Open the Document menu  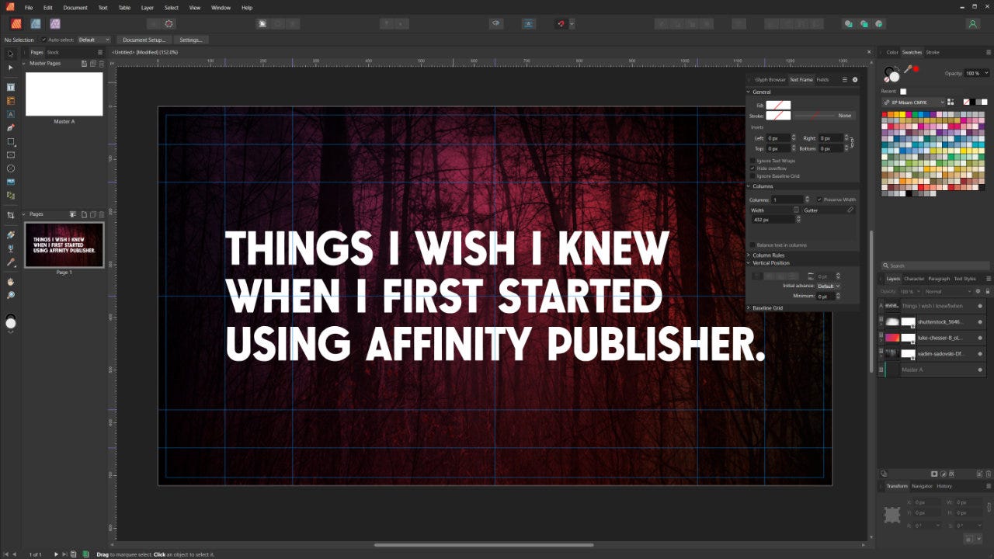(x=75, y=8)
